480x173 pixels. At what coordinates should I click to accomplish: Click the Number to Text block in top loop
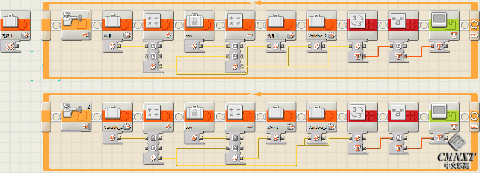[362, 25]
